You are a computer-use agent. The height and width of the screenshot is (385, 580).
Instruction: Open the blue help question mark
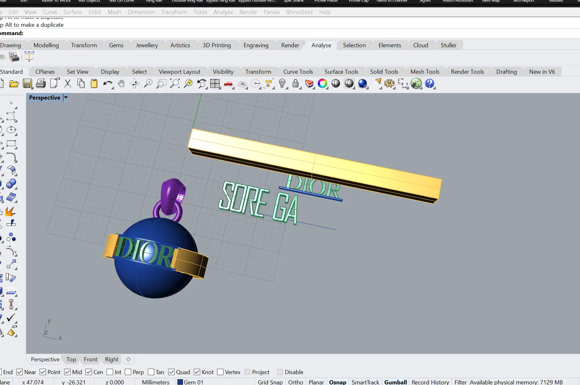430,84
